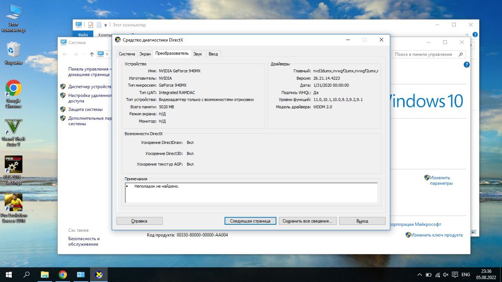Click product code 00330-80000-00000-AA004

[x=202, y=235]
